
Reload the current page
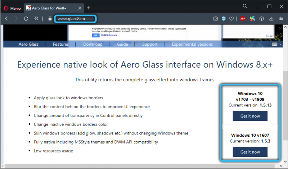(x=26, y=19)
